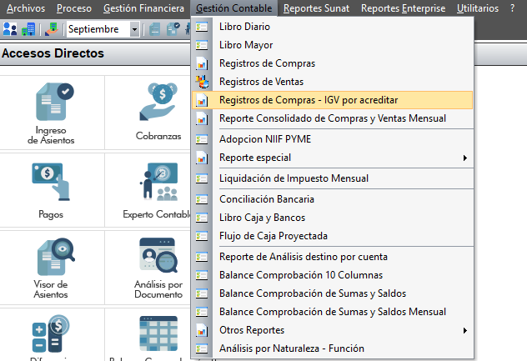
Task: Select Libro Diario from the menu
Action: (x=332, y=27)
